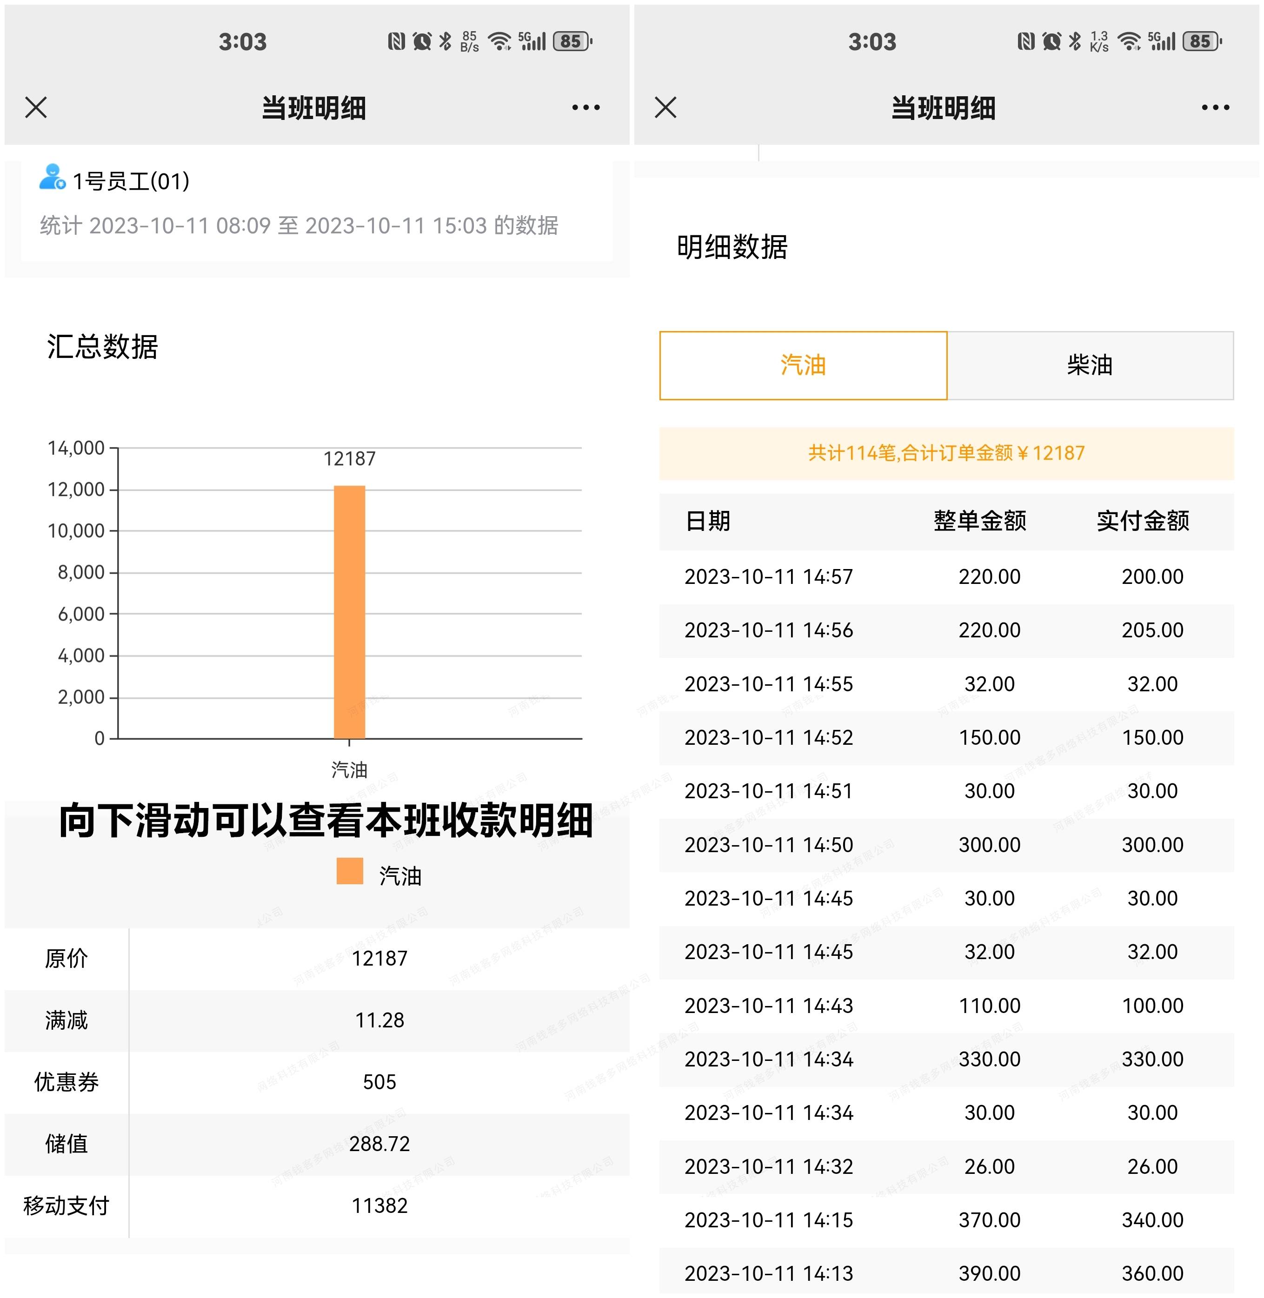The image size is (1264, 1298).
Task: Tap alarm clock icon in right status bar
Action: [1051, 42]
